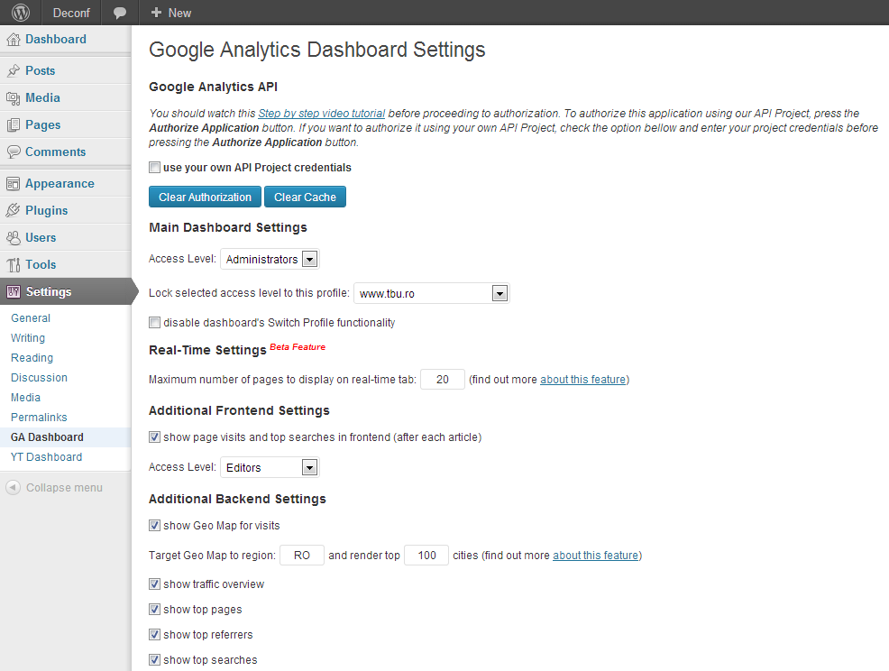
Task: Open the Posts menu
Action: pyautogui.click(x=41, y=71)
